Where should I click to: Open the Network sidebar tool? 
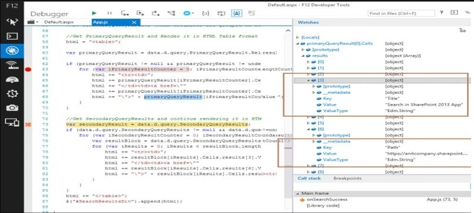(12, 65)
